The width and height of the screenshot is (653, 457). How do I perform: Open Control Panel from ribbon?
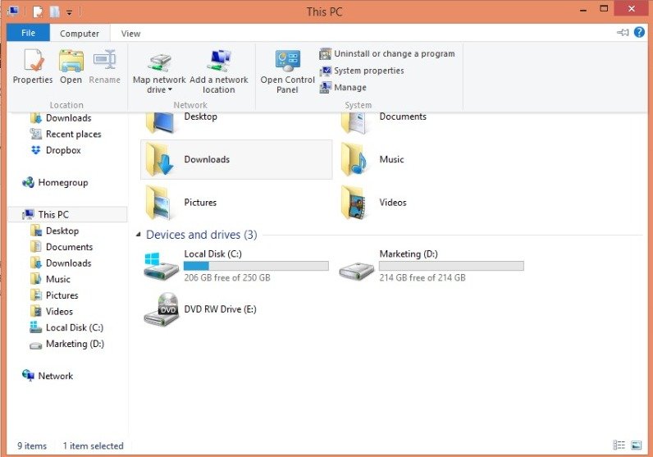tap(287, 71)
